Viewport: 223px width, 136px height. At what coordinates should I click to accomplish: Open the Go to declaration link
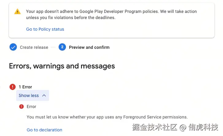point(44,130)
